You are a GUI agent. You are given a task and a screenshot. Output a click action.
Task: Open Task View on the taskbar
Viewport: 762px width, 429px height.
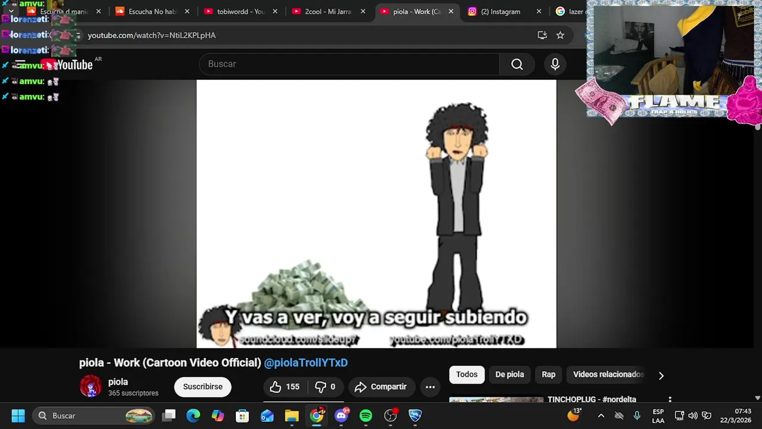click(x=169, y=415)
